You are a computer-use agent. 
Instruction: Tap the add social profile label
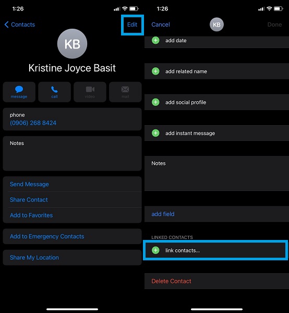point(186,102)
